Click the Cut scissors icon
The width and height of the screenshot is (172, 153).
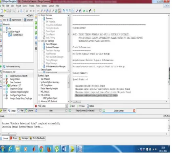(18, 11)
